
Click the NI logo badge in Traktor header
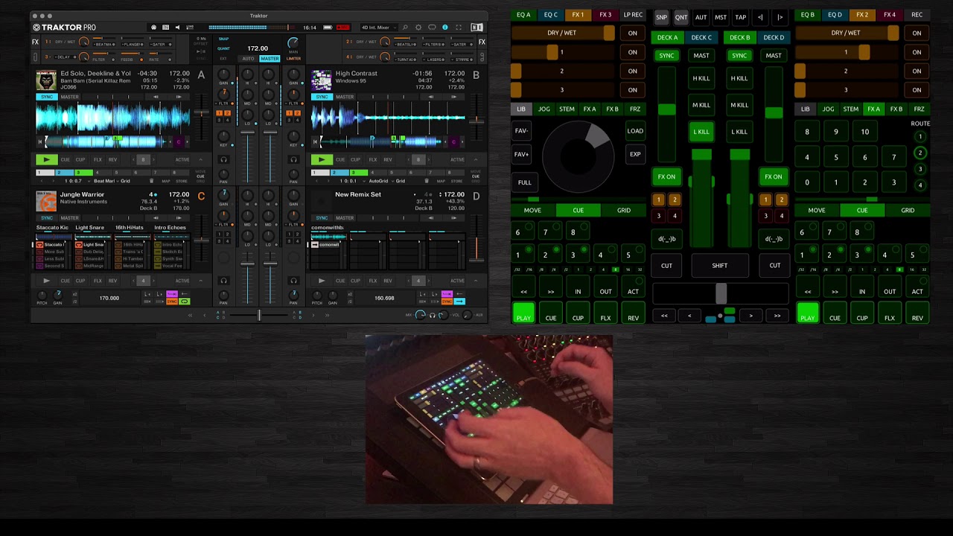pyautogui.click(x=476, y=28)
